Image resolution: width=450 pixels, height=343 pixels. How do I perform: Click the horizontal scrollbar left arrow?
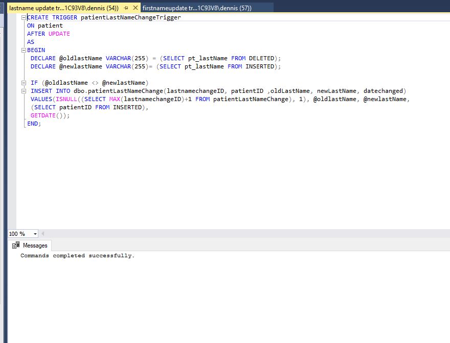coord(43,234)
